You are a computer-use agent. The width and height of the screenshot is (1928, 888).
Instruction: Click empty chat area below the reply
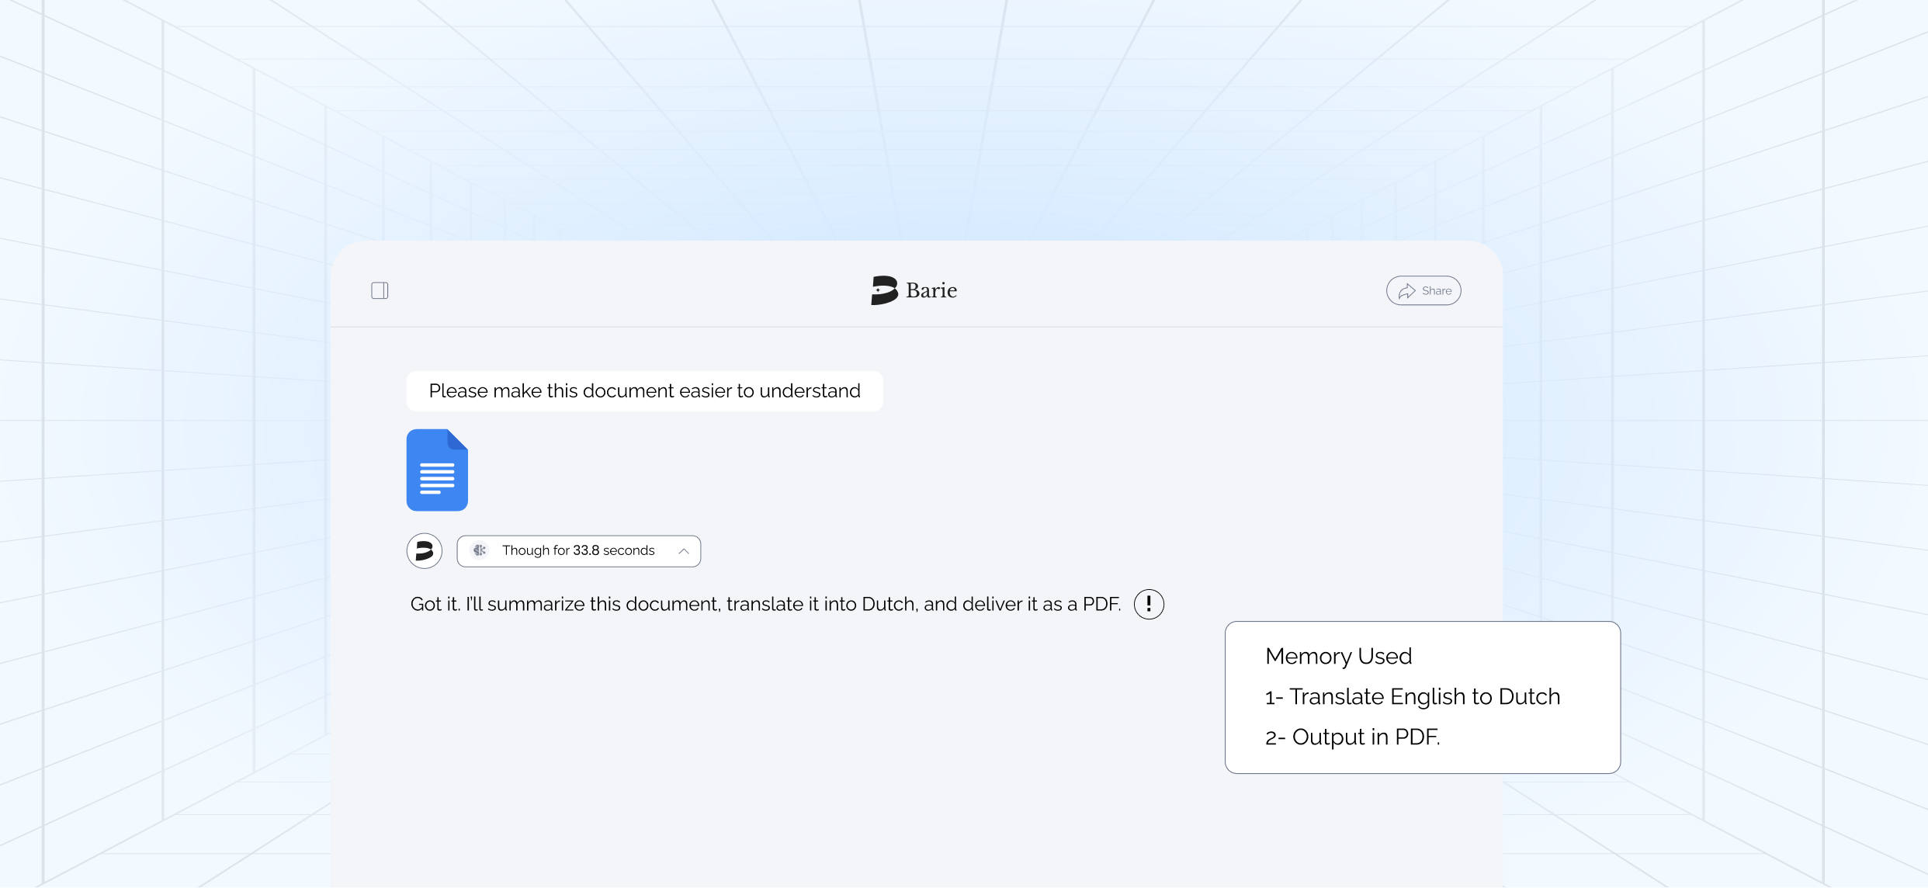pyautogui.click(x=776, y=745)
